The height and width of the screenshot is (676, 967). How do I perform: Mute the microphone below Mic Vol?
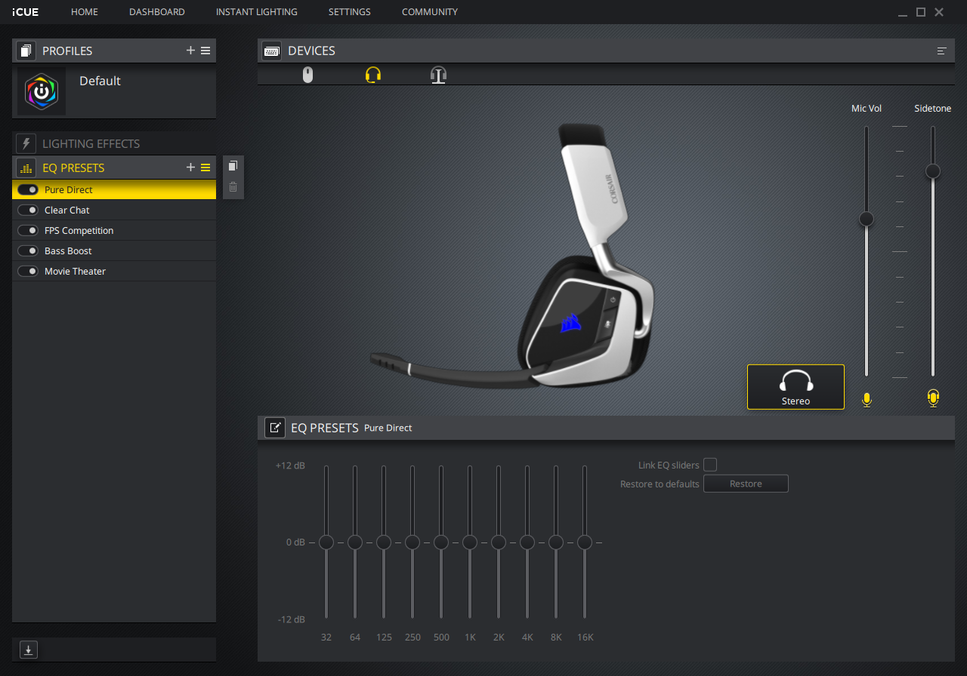[x=867, y=399]
